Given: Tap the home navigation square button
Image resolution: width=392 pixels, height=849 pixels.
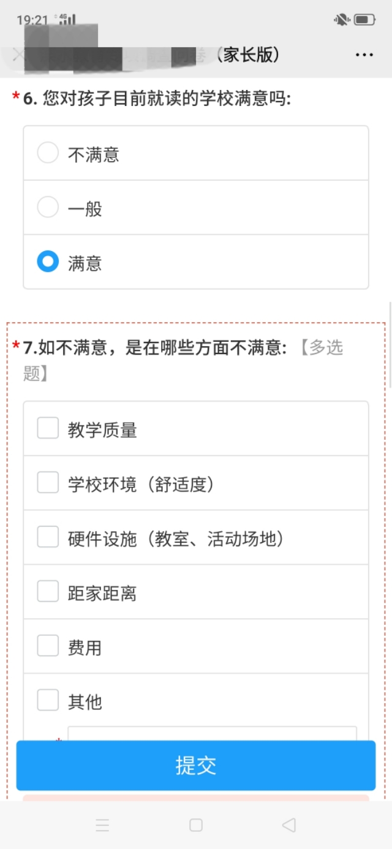Looking at the screenshot, I should pos(196,825).
